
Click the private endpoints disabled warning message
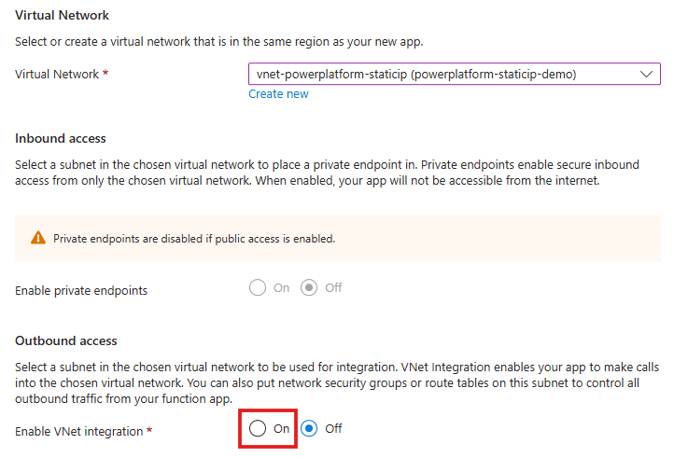(x=194, y=238)
